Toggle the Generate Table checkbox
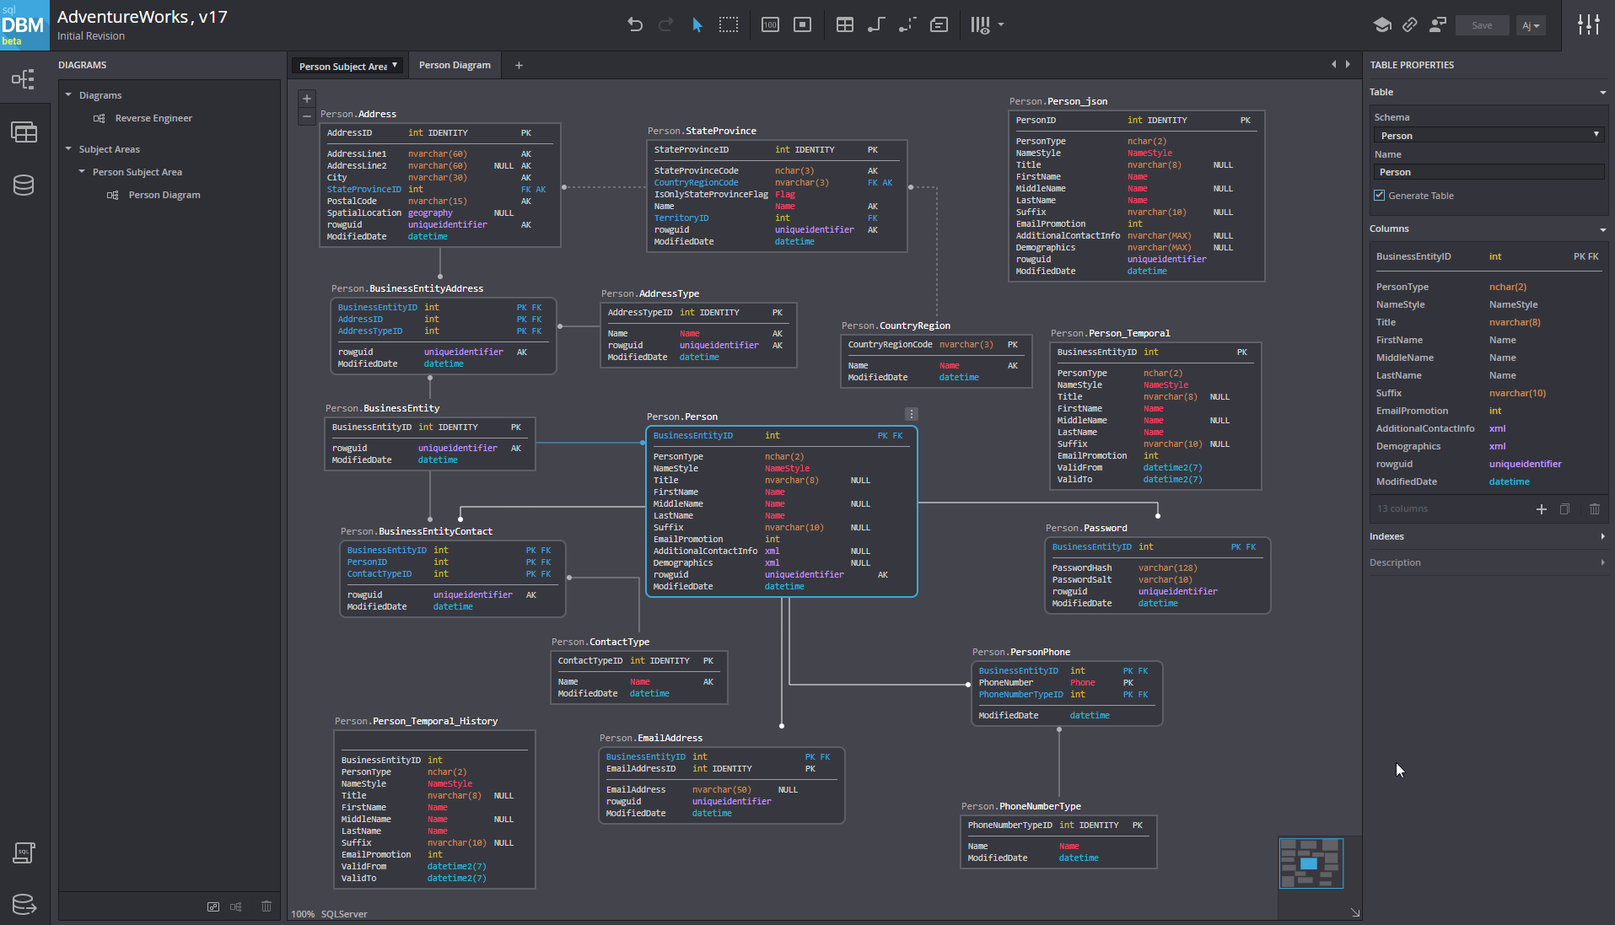The width and height of the screenshot is (1615, 925). tap(1379, 195)
